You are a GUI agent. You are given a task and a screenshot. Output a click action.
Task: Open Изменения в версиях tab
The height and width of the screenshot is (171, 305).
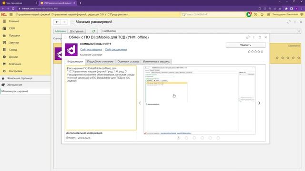[156, 61]
